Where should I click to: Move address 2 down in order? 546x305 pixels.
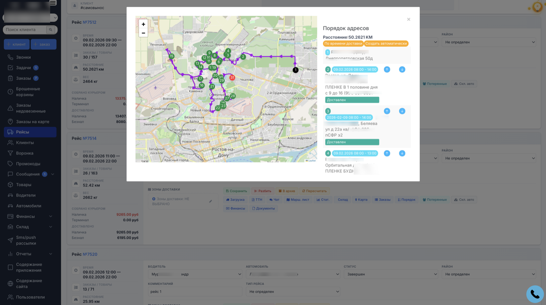[402, 69]
